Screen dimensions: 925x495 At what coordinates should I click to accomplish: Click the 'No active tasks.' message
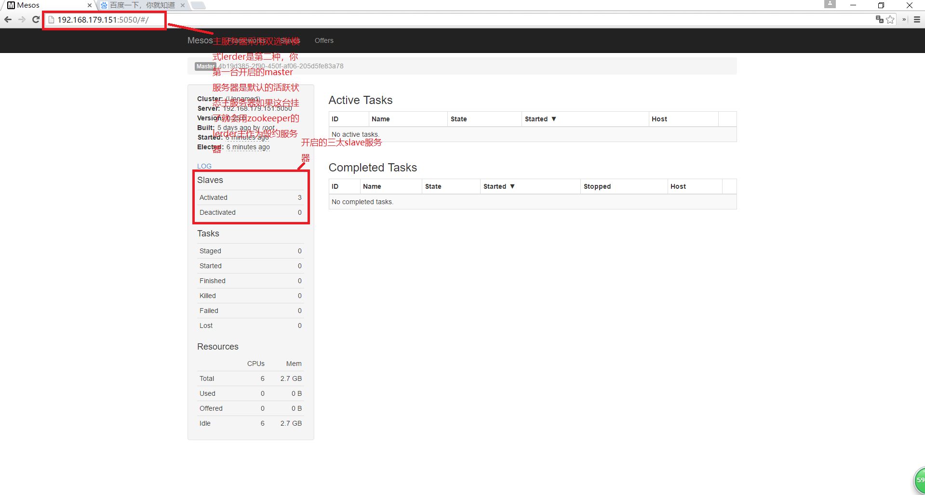[x=355, y=134]
